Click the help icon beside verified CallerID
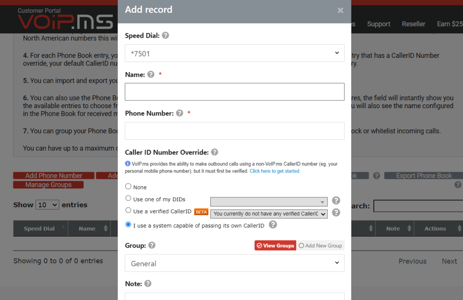463x300 pixels. pyautogui.click(x=336, y=213)
